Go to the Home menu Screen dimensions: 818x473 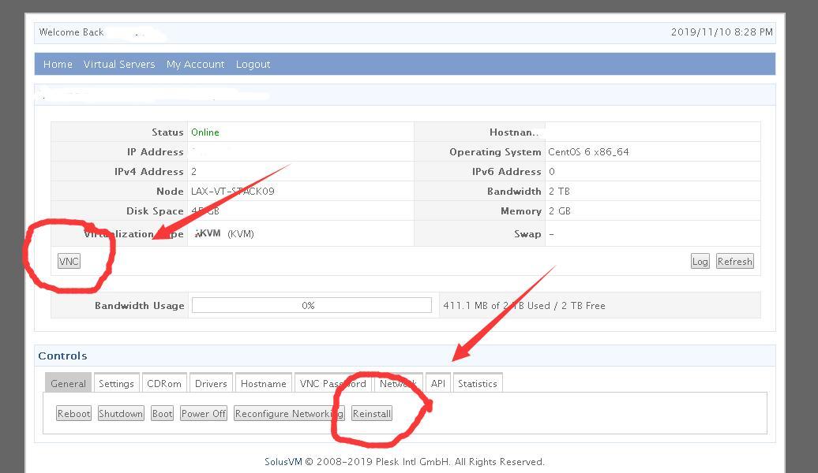click(58, 64)
